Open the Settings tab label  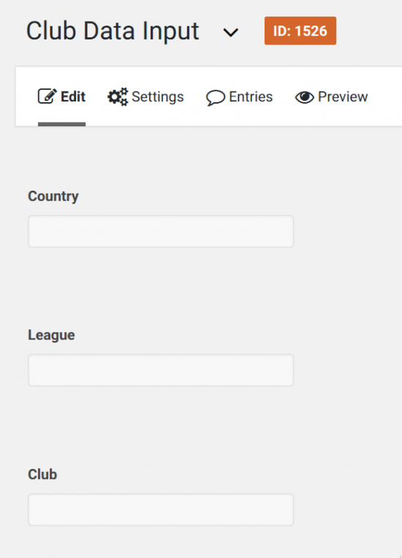158,97
